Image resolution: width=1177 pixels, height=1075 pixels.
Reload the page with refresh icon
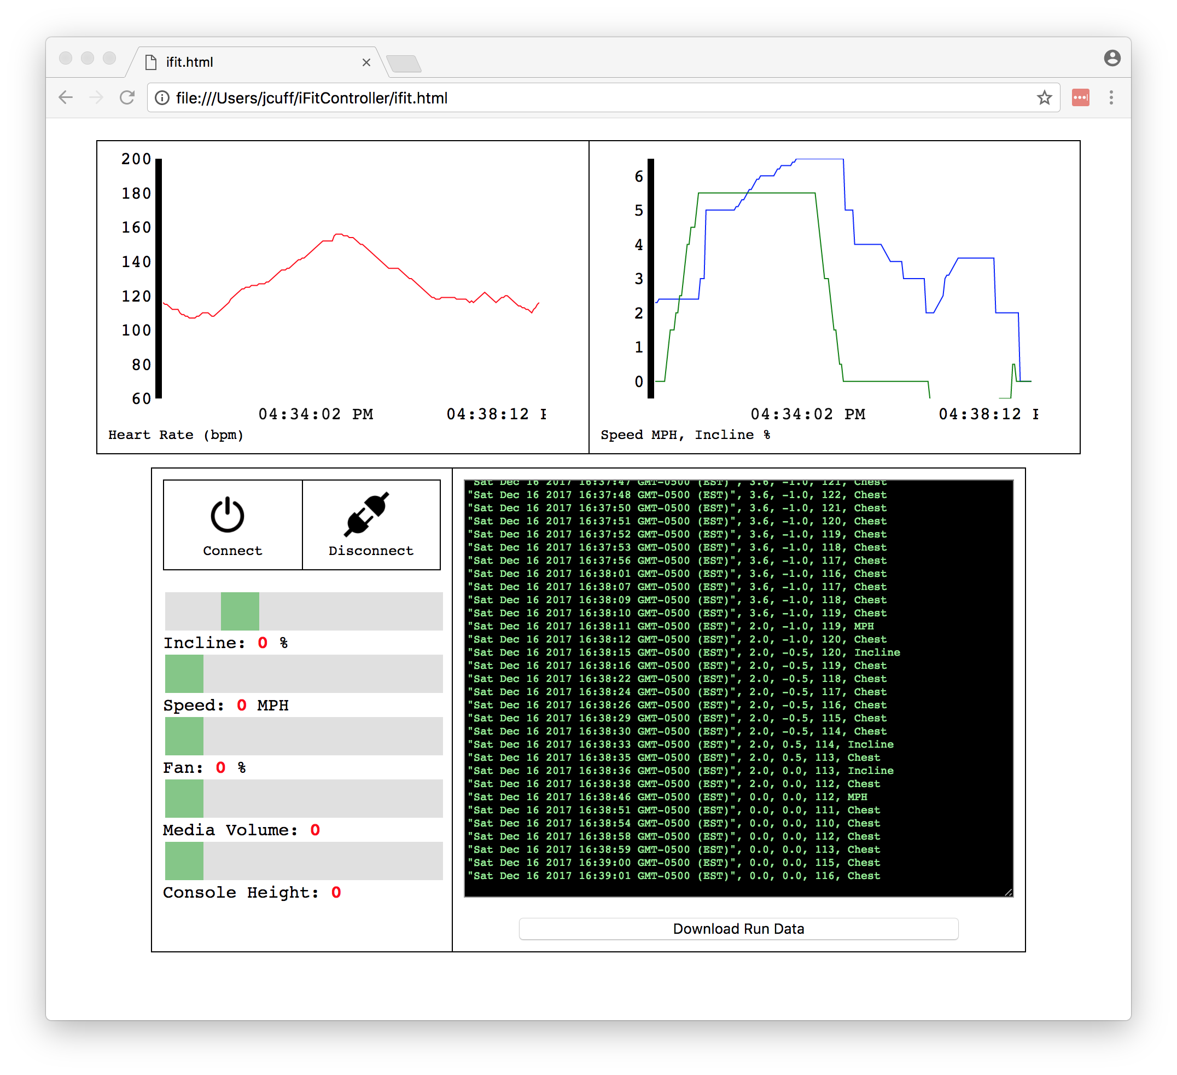[127, 97]
